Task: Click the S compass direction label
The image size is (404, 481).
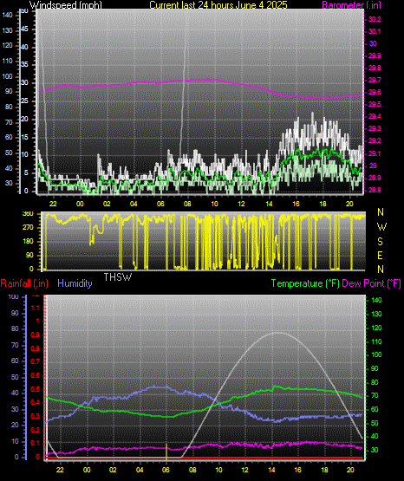Action: (380, 242)
